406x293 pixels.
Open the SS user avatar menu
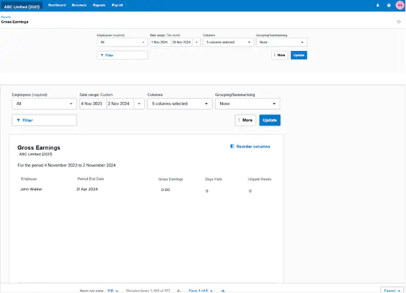point(400,5)
